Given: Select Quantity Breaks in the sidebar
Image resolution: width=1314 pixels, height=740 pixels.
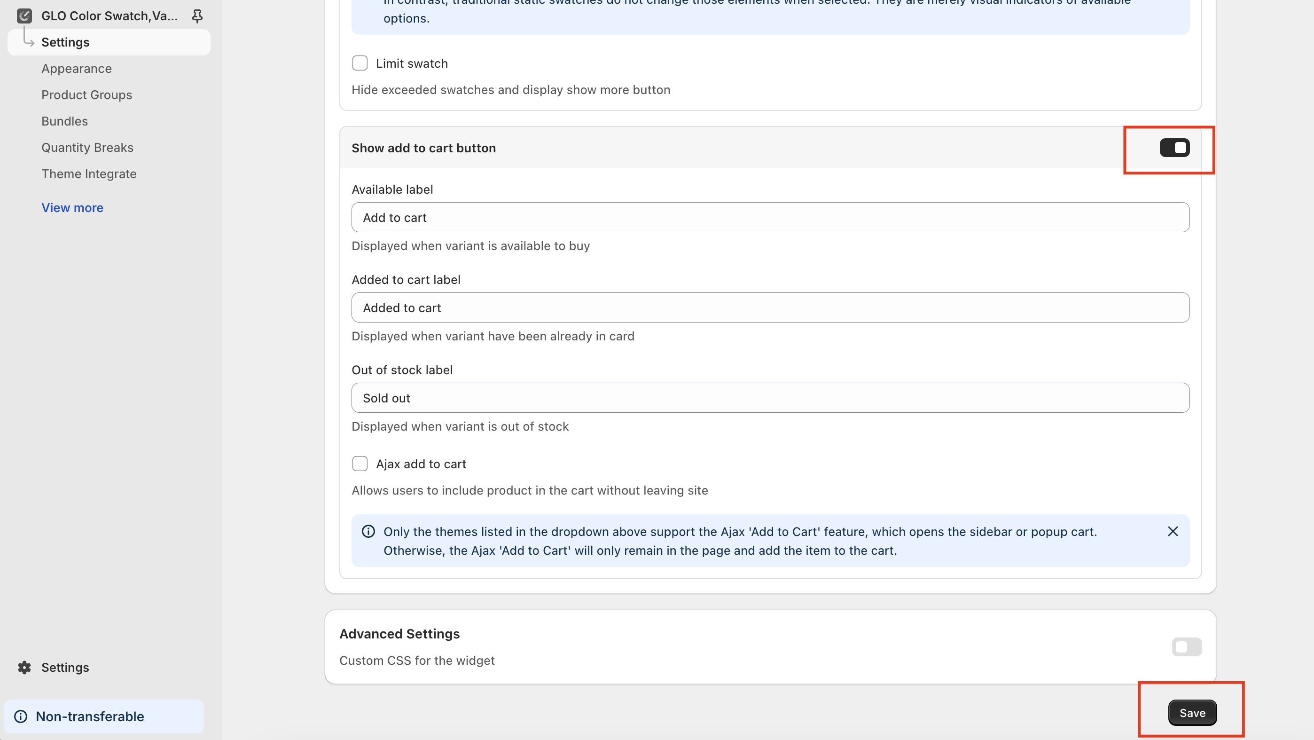Looking at the screenshot, I should click(87, 148).
